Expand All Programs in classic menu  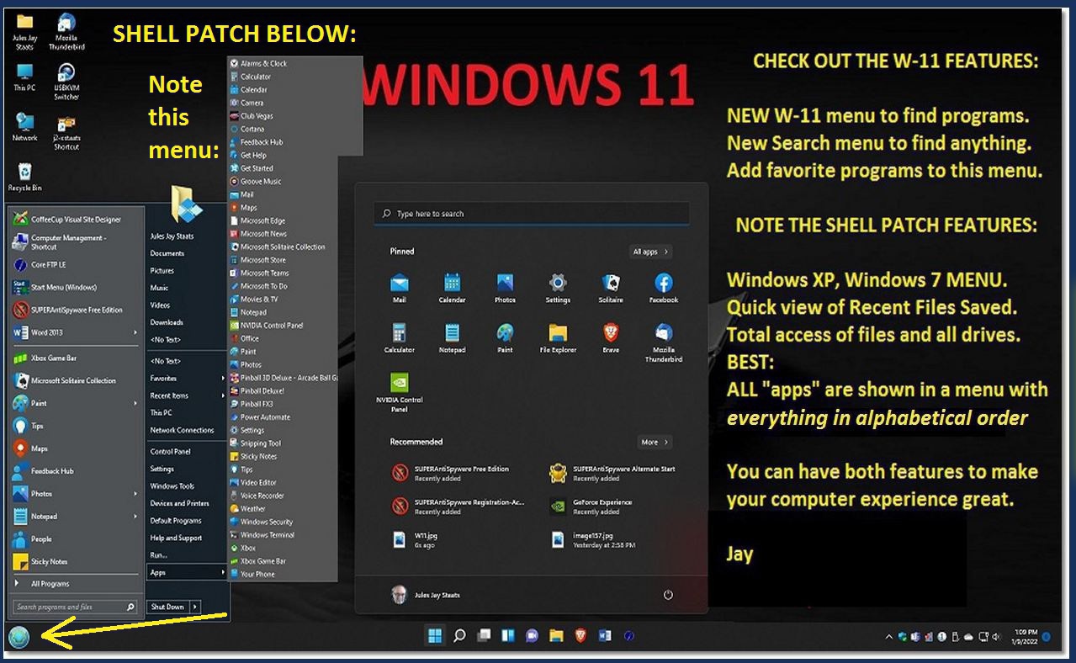[x=74, y=583]
